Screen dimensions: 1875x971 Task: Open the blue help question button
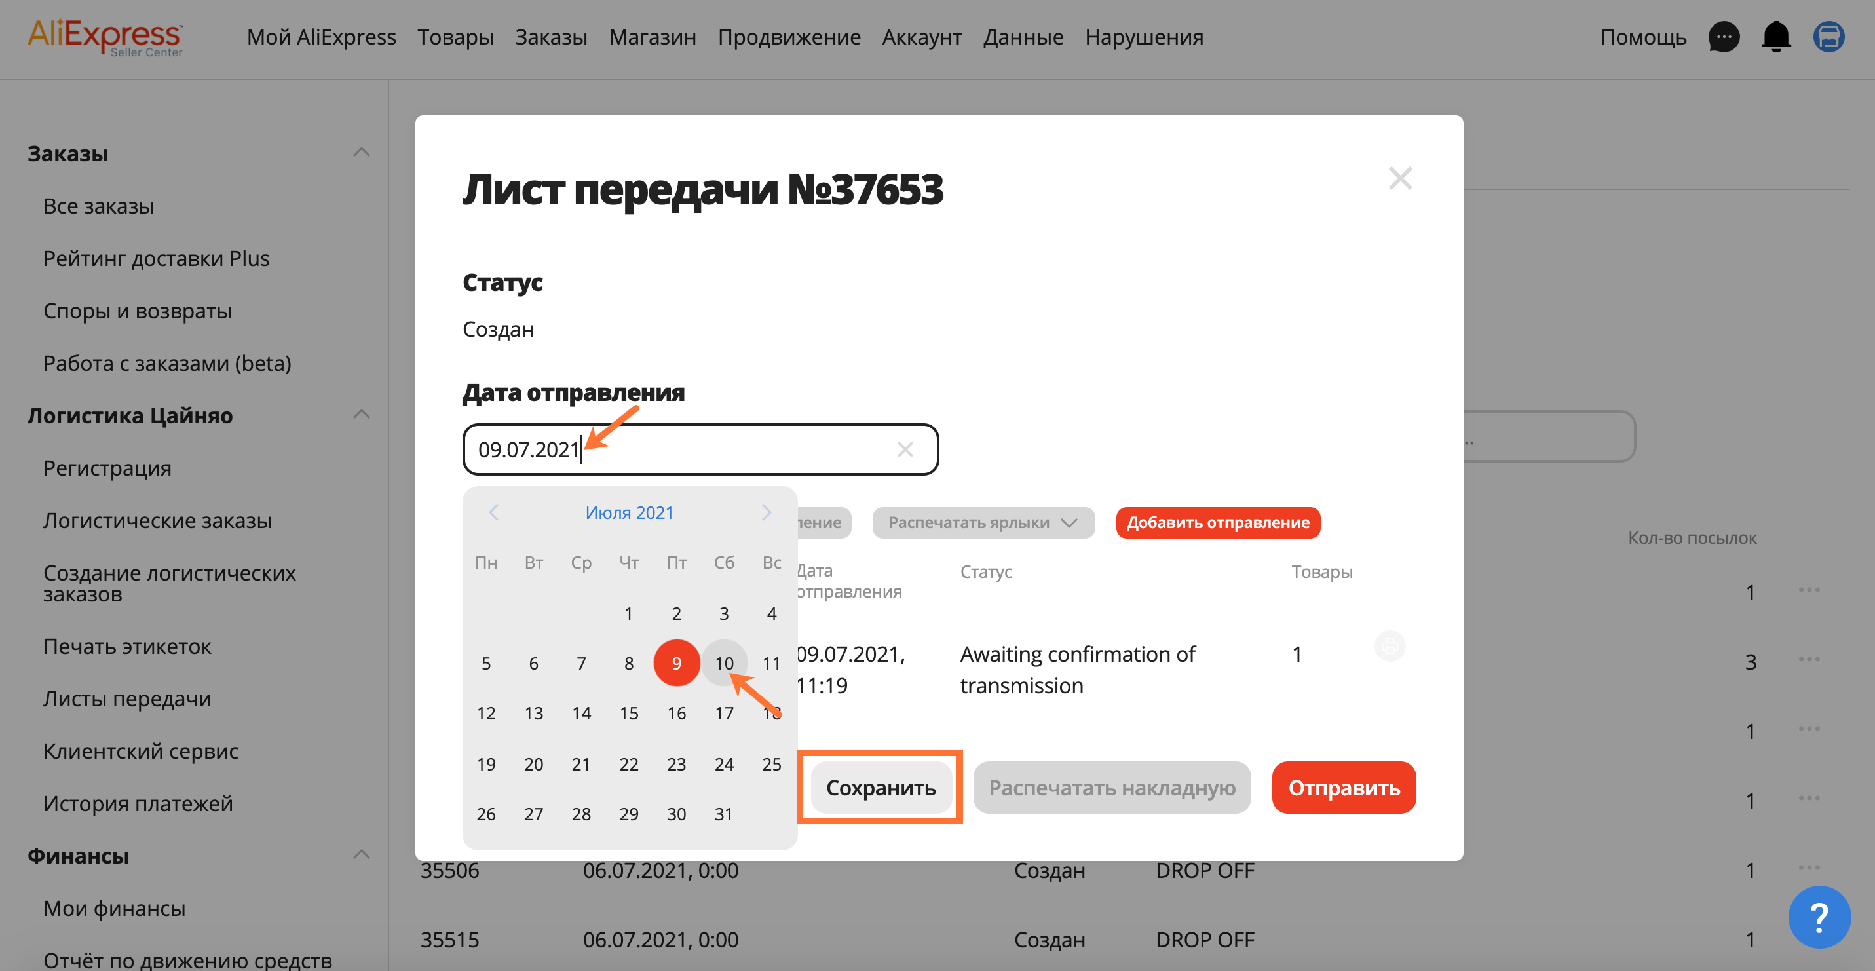[1819, 917]
